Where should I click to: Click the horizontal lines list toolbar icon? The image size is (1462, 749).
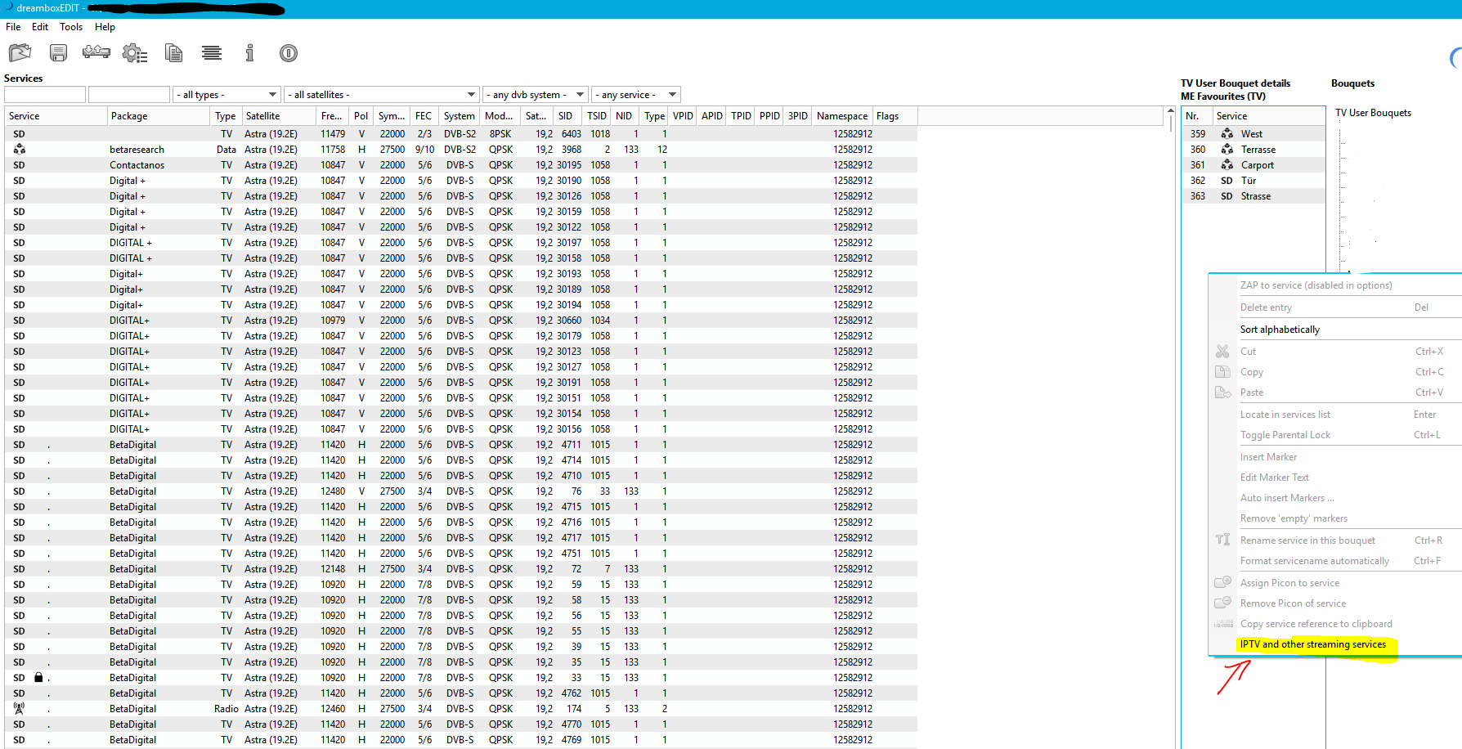[212, 53]
